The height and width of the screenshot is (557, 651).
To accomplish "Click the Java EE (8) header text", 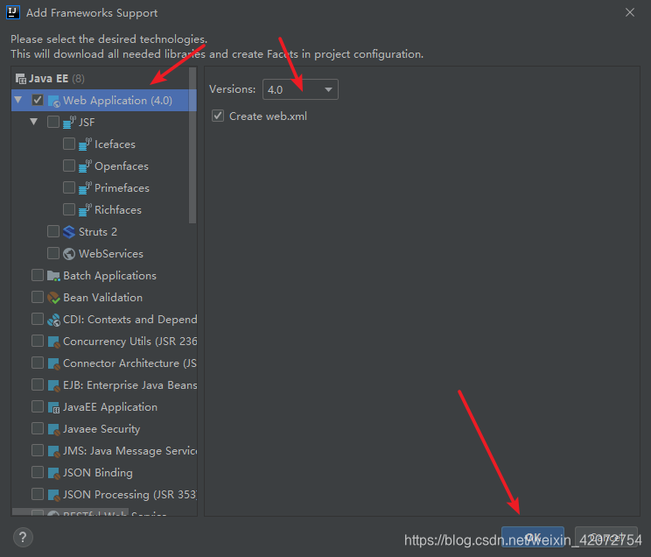I will click(57, 79).
